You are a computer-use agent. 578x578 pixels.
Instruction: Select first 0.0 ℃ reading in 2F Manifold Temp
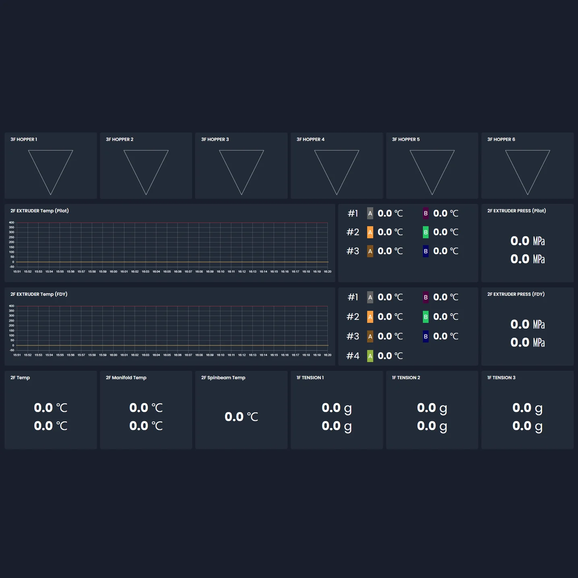point(146,408)
